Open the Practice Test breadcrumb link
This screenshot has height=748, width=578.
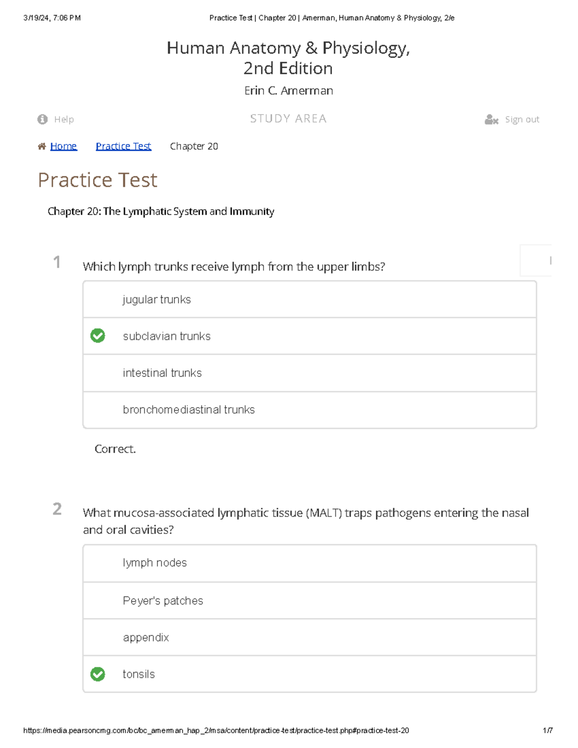(x=123, y=146)
